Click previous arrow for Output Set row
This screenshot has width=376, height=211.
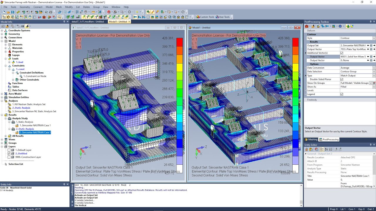368,45
